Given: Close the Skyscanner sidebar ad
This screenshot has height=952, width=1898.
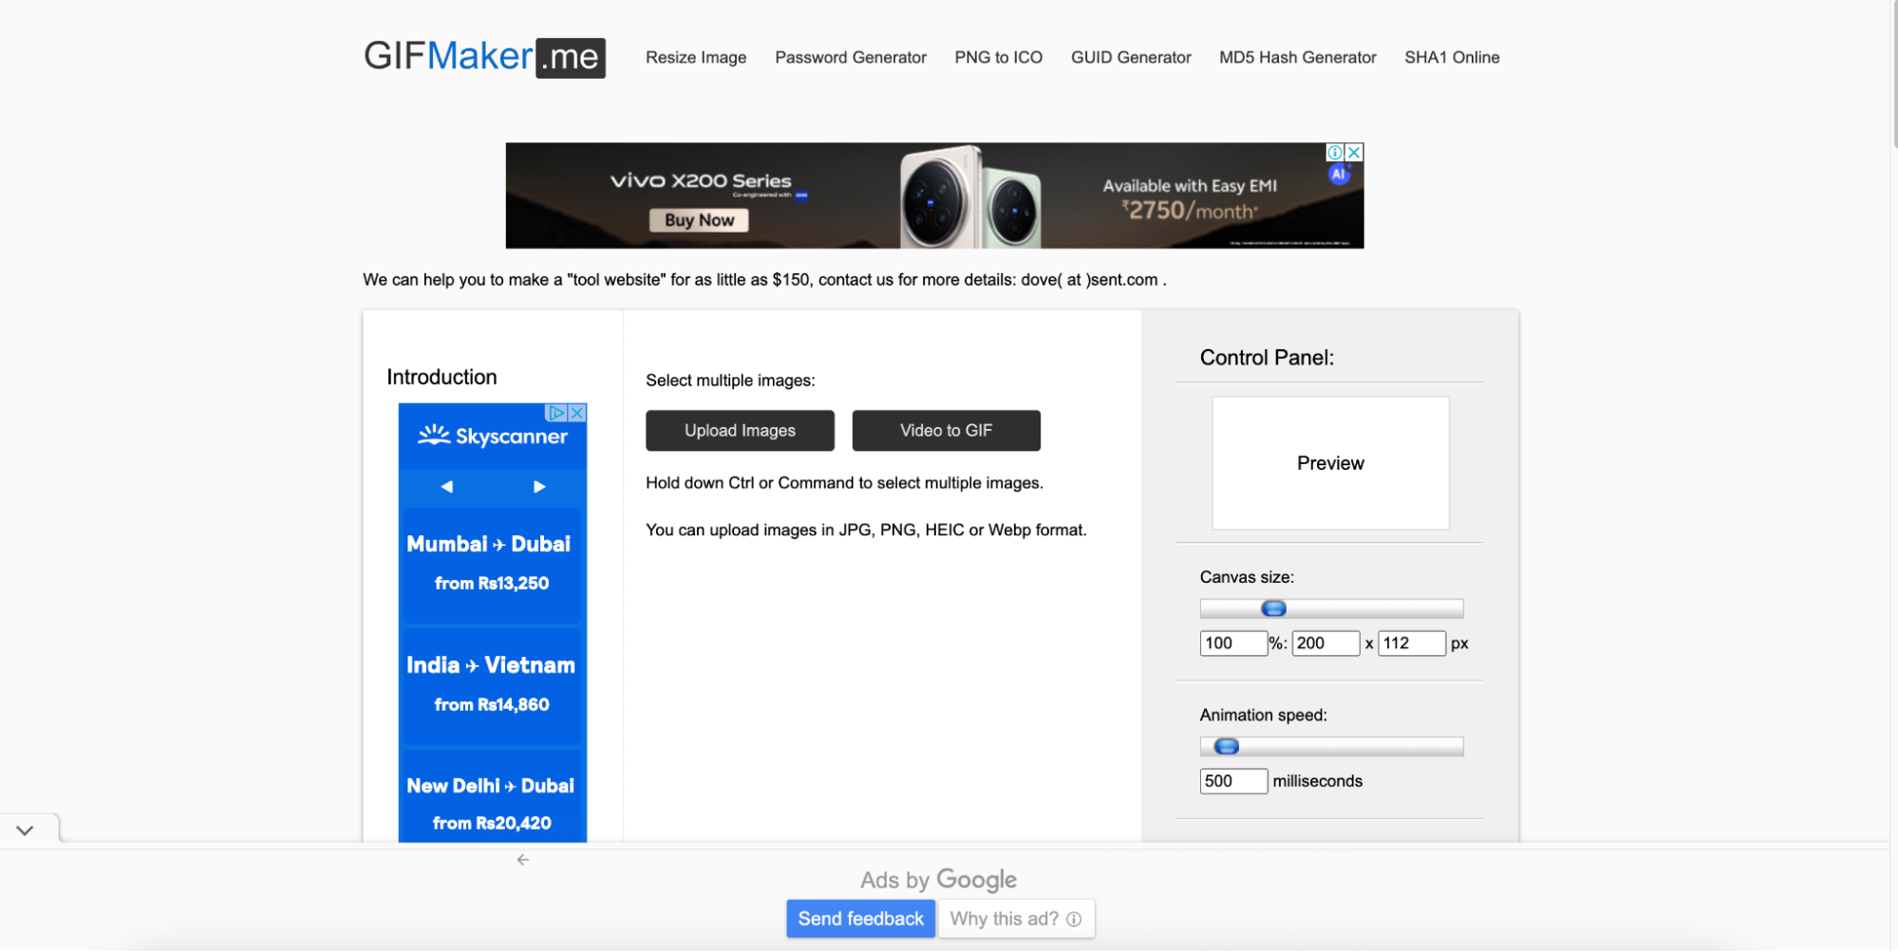Looking at the screenshot, I should [x=577, y=413].
